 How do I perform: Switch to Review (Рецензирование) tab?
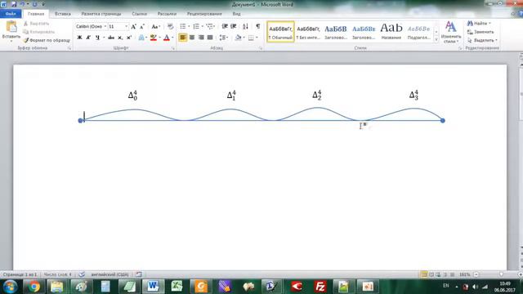204,14
